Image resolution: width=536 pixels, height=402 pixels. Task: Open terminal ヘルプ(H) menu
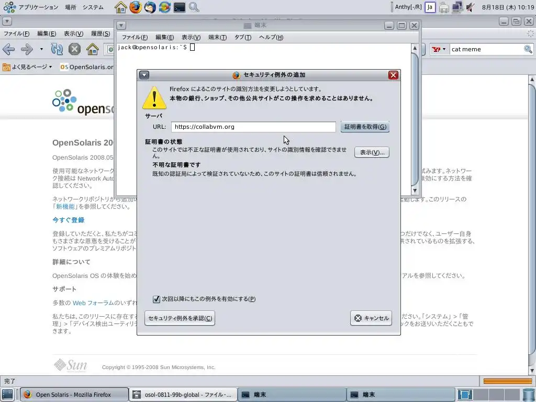(271, 37)
